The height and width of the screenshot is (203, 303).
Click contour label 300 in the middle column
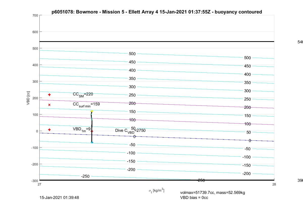click(132, 87)
